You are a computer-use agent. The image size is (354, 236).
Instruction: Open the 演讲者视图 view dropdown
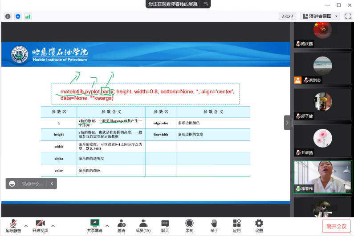click(x=321, y=16)
